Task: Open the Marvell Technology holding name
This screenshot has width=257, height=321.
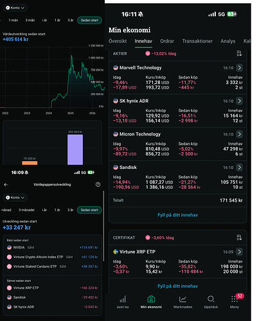Action: tap(141, 68)
